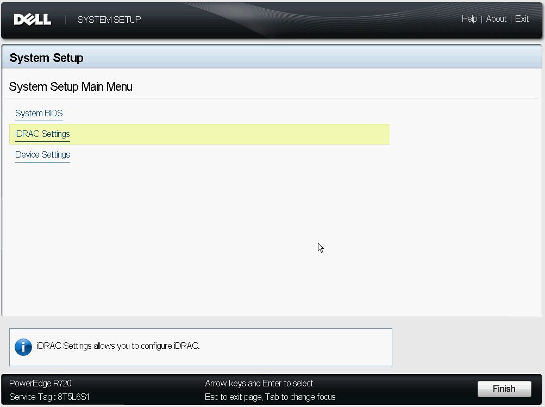Open the About link in header

click(496, 19)
